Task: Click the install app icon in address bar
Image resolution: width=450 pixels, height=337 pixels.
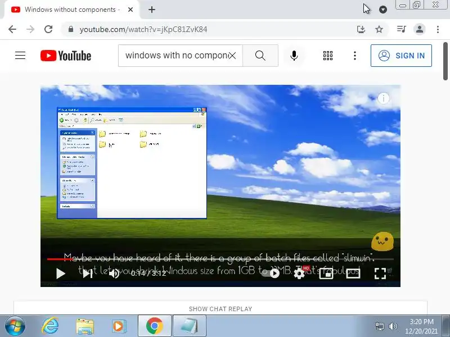Action: [x=361, y=29]
